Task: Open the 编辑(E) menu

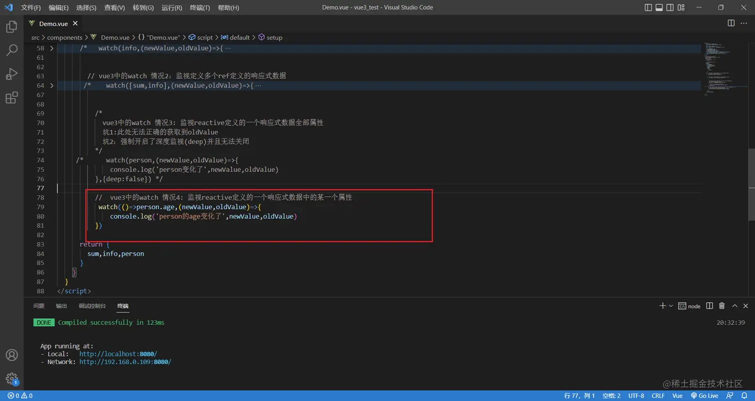Action: tap(59, 7)
